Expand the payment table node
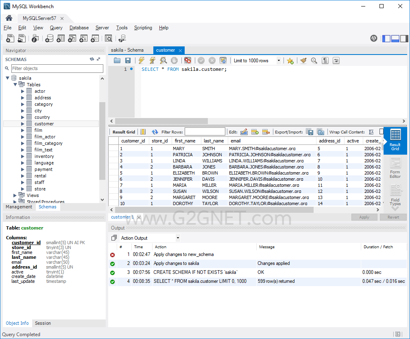 [23, 169]
